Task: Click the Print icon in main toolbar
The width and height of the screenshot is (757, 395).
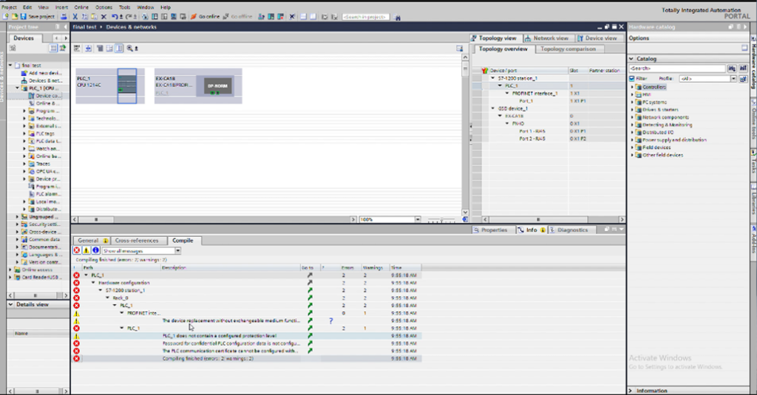Action: coord(64,17)
